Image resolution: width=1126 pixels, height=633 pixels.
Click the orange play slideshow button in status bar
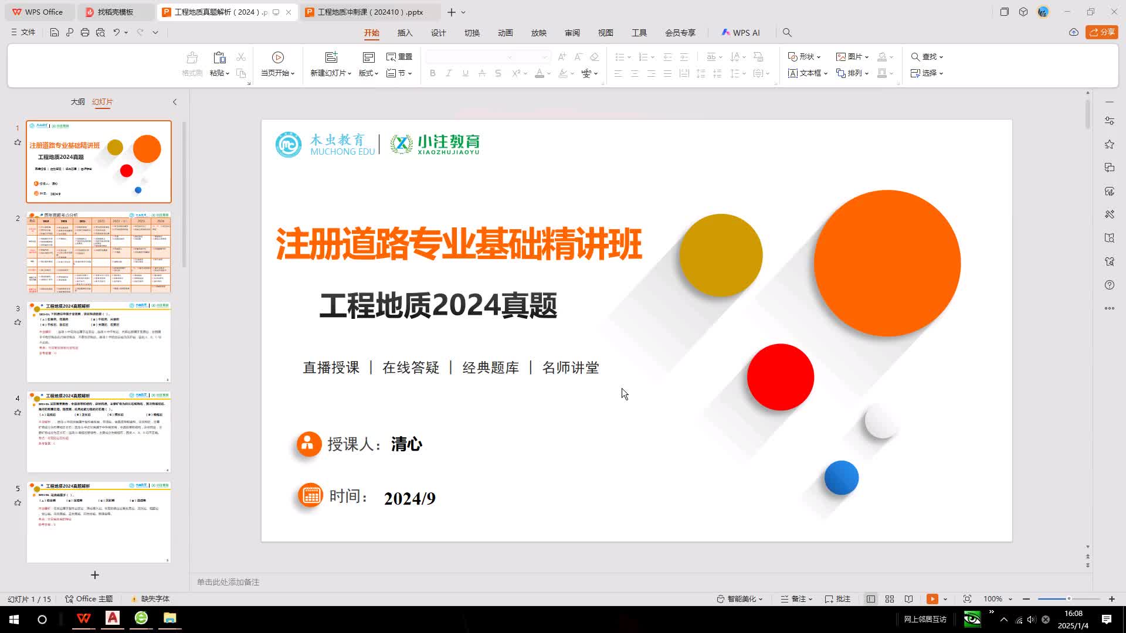932,599
